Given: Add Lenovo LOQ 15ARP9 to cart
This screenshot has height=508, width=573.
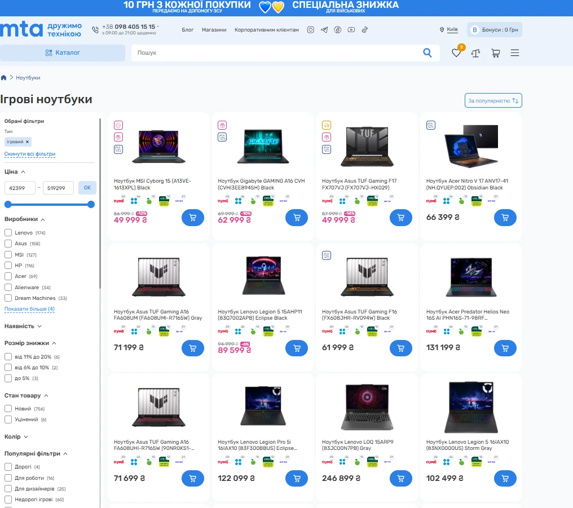Looking at the screenshot, I should point(401,479).
